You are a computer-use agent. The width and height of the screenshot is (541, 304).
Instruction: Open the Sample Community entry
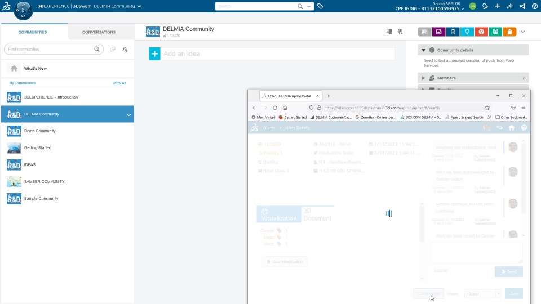point(68,199)
